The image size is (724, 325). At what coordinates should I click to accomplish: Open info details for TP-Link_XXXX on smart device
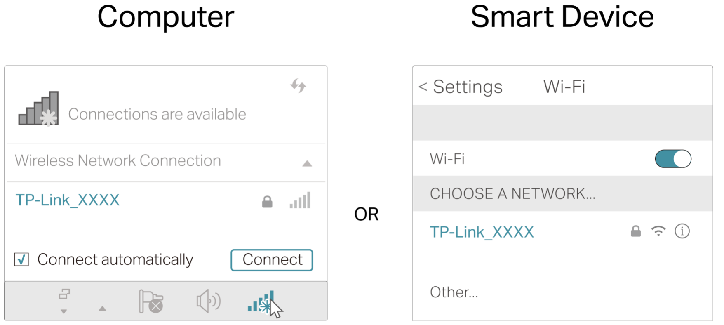[682, 231]
